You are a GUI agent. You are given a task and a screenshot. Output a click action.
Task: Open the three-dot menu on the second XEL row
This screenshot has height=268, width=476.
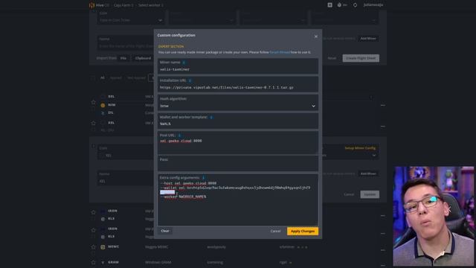pos(382,126)
